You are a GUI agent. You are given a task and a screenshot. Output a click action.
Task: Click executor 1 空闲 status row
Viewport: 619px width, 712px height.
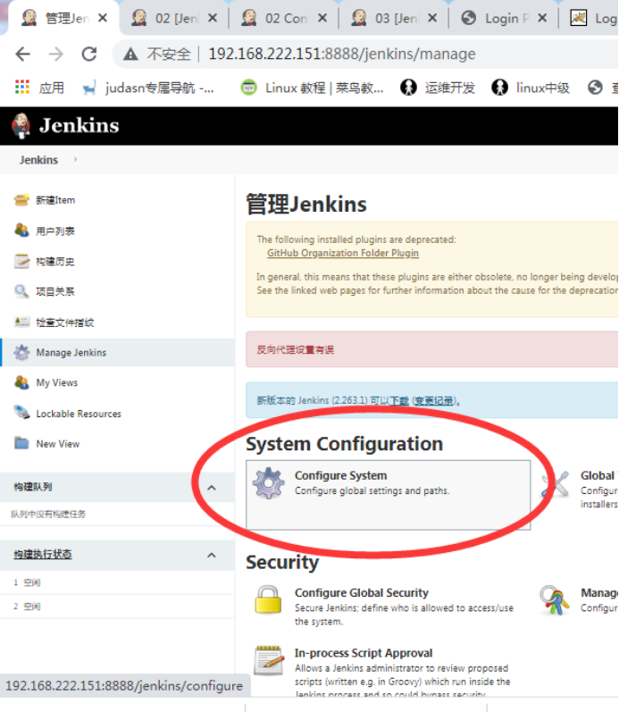pyautogui.click(x=117, y=582)
